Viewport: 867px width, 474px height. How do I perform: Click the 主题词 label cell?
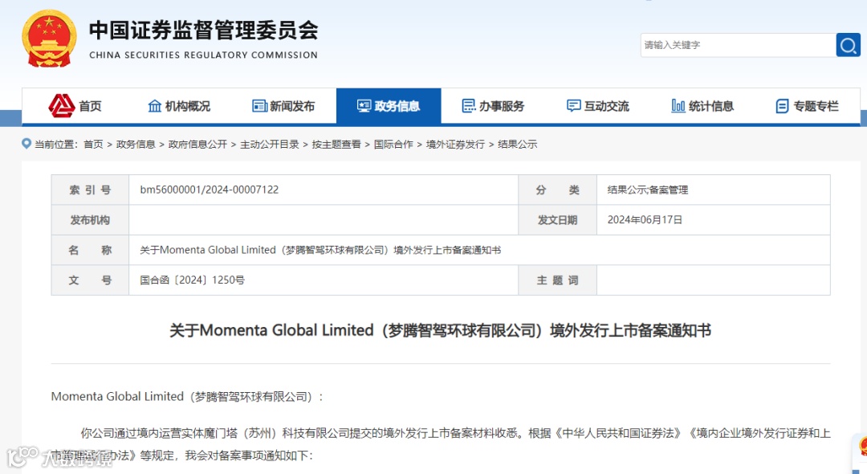(x=557, y=280)
